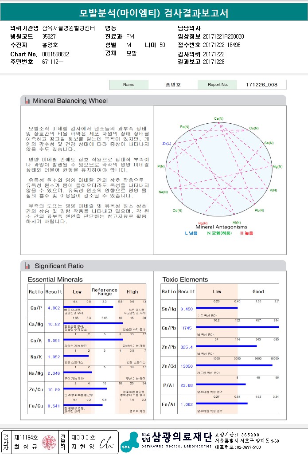
Task: Click the SML blue logo in the footer
Action: coord(130,442)
